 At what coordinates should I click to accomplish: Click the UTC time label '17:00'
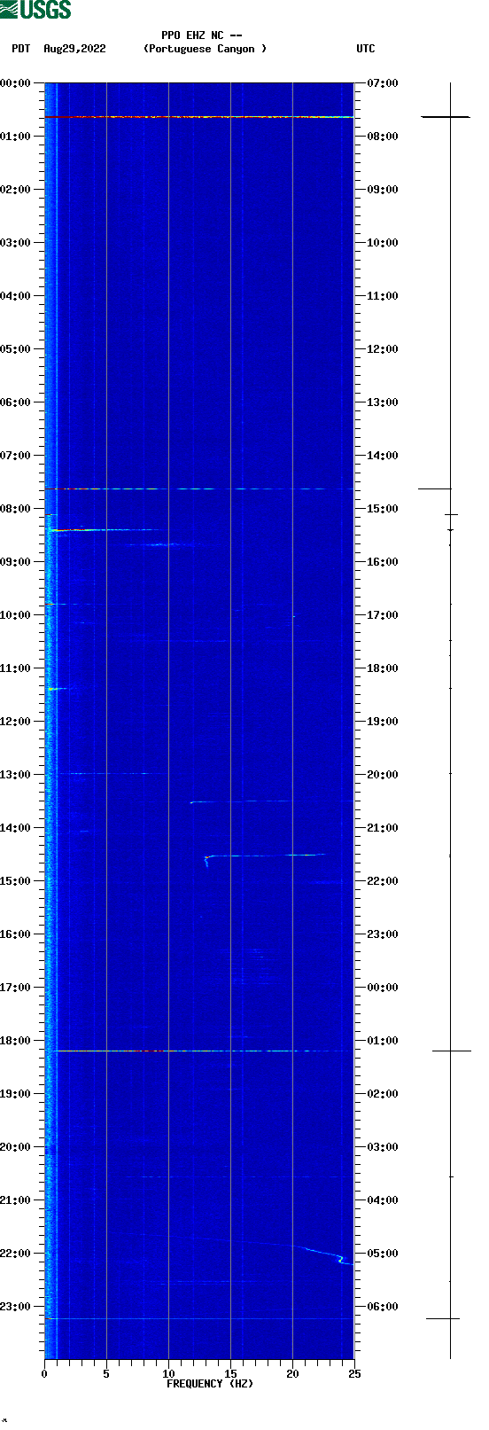click(x=383, y=615)
